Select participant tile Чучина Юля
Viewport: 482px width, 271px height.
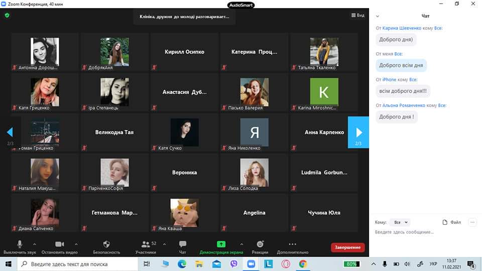coord(324,213)
